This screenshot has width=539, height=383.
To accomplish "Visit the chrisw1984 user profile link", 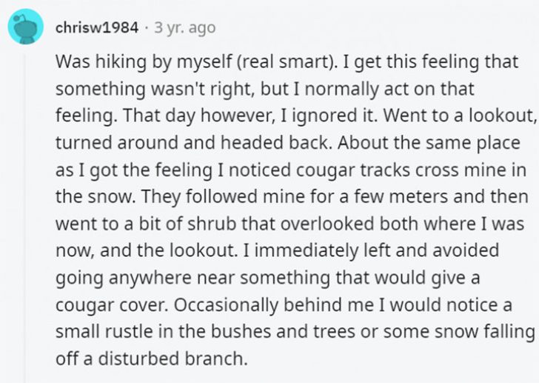I will tap(97, 27).
